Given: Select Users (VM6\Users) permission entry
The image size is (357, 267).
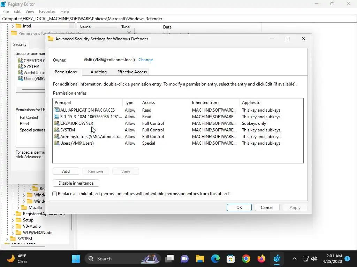Looking at the screenshot, I should click(178, 143).
